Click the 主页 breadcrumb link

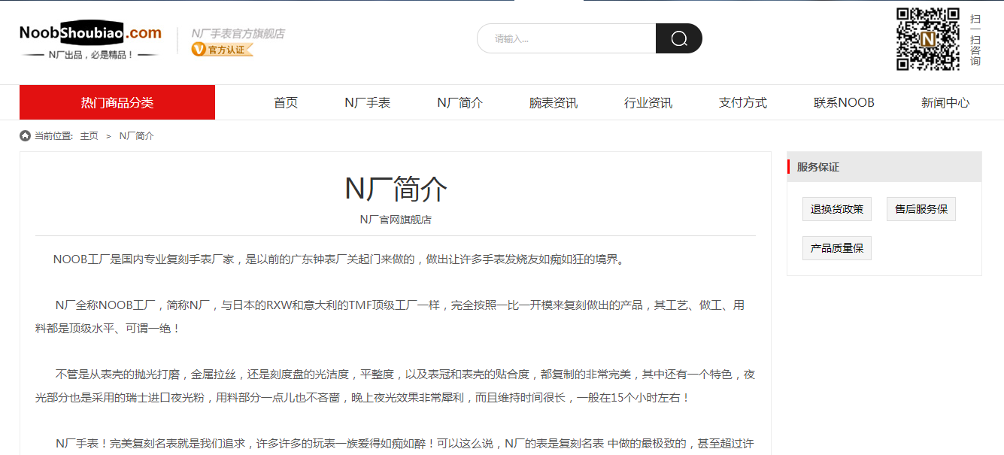(89, 136)
